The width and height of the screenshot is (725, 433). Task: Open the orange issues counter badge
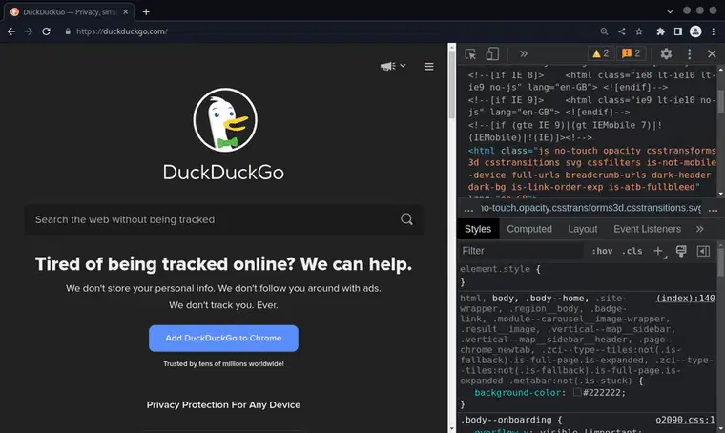pos(632,53)
